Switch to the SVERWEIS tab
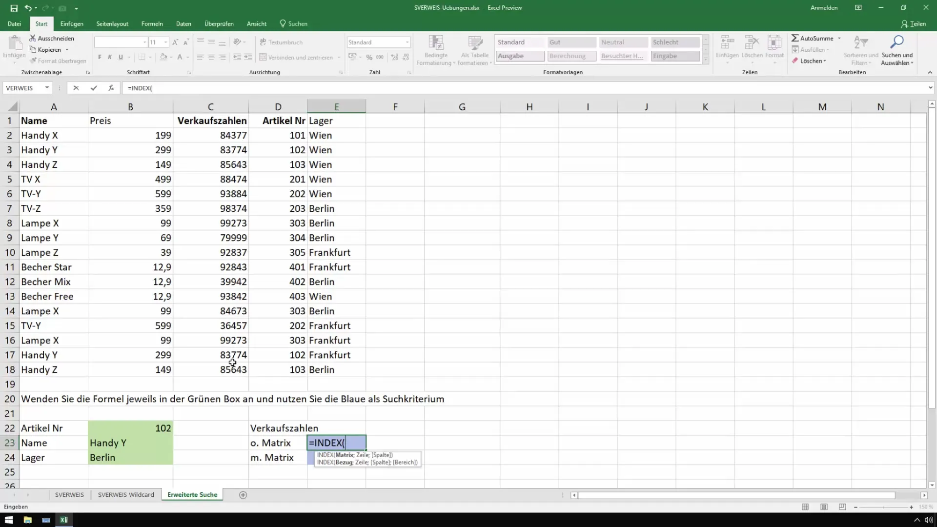This screenshot has width=937, height=527. (x=69, y=494)
